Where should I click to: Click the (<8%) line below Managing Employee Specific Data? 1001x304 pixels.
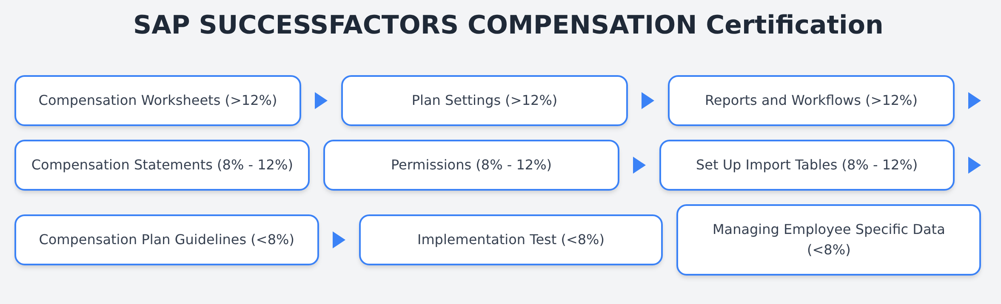[829, 250]
